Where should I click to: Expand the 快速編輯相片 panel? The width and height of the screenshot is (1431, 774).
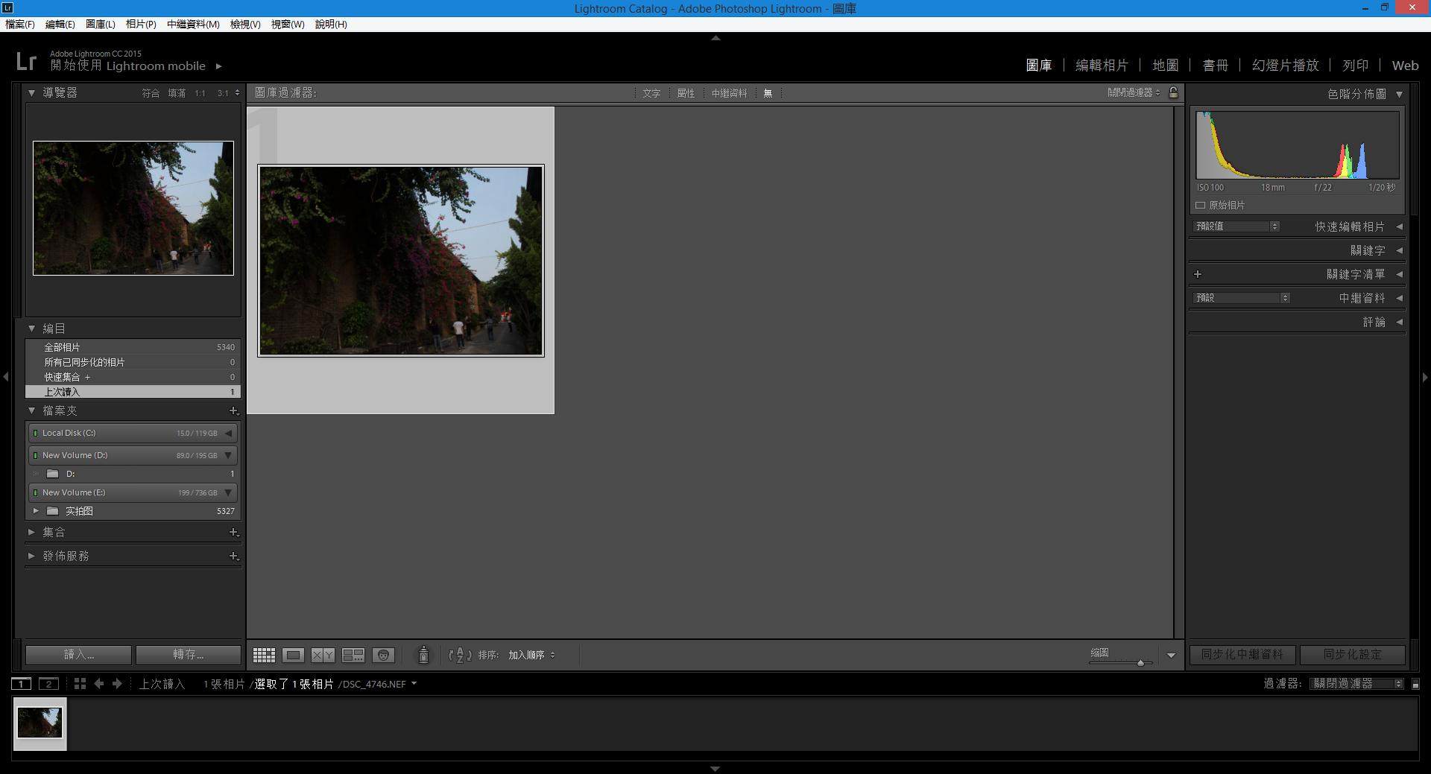pyautogui.click(x=1399, y=226)
